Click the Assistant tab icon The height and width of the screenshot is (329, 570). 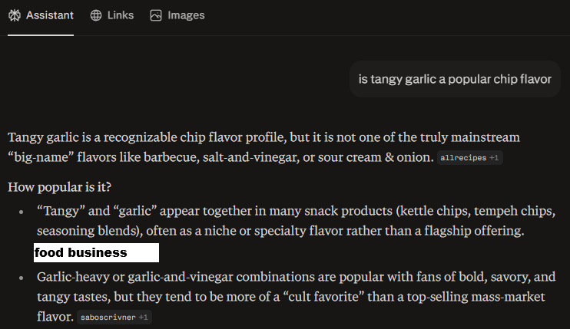(14, 15)
